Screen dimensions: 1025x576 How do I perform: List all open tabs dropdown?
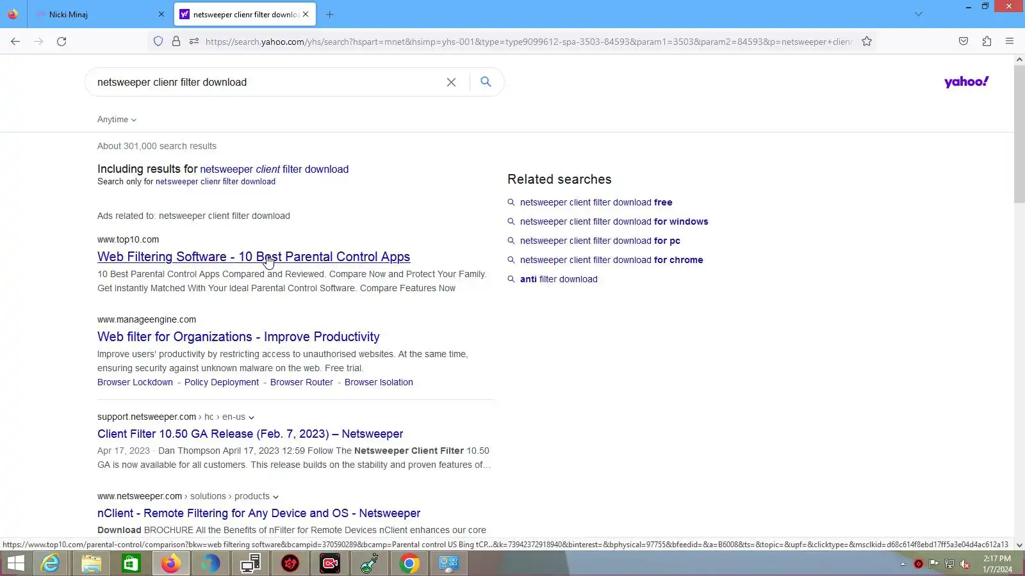(x=918, y=14)
